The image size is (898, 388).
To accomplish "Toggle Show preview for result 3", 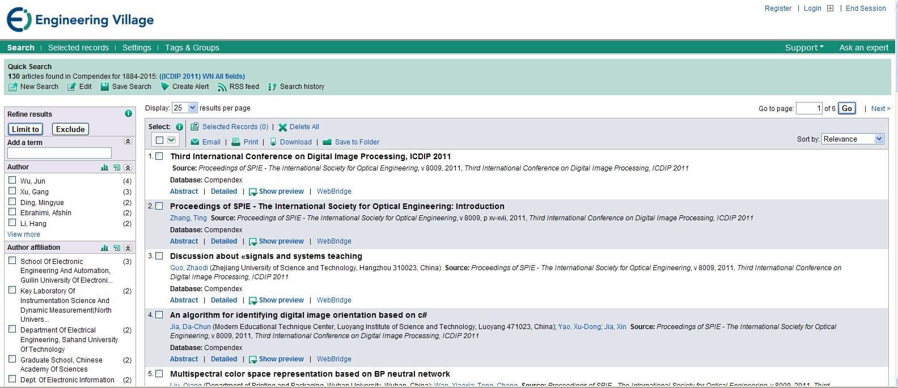I will pos(281,300).
